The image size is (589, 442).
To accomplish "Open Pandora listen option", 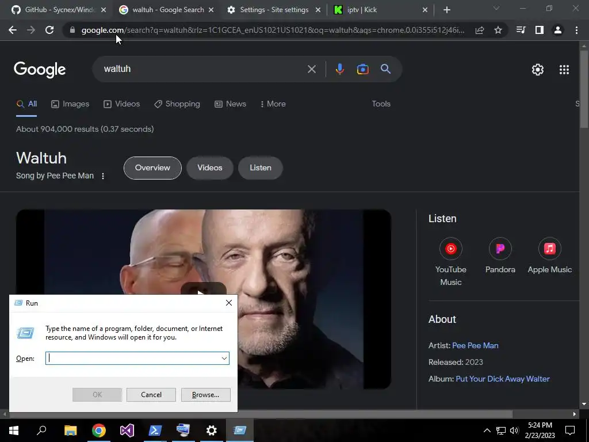I will tap(500, 256).
